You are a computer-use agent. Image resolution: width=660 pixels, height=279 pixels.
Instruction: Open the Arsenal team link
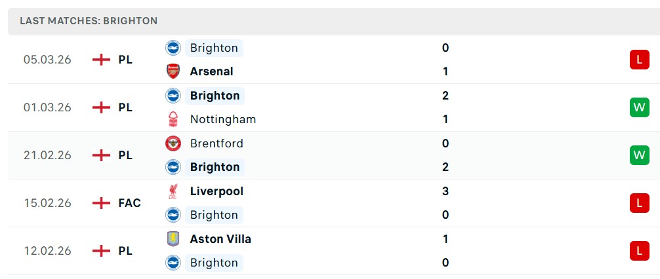click(211, 71)
